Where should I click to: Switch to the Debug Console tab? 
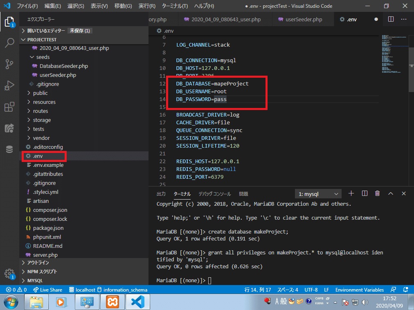click(214, 194)
